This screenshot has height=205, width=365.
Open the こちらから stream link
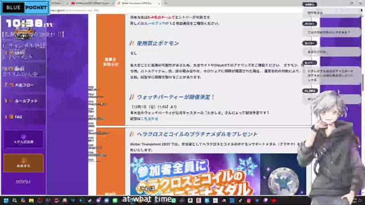coord(149,119)
